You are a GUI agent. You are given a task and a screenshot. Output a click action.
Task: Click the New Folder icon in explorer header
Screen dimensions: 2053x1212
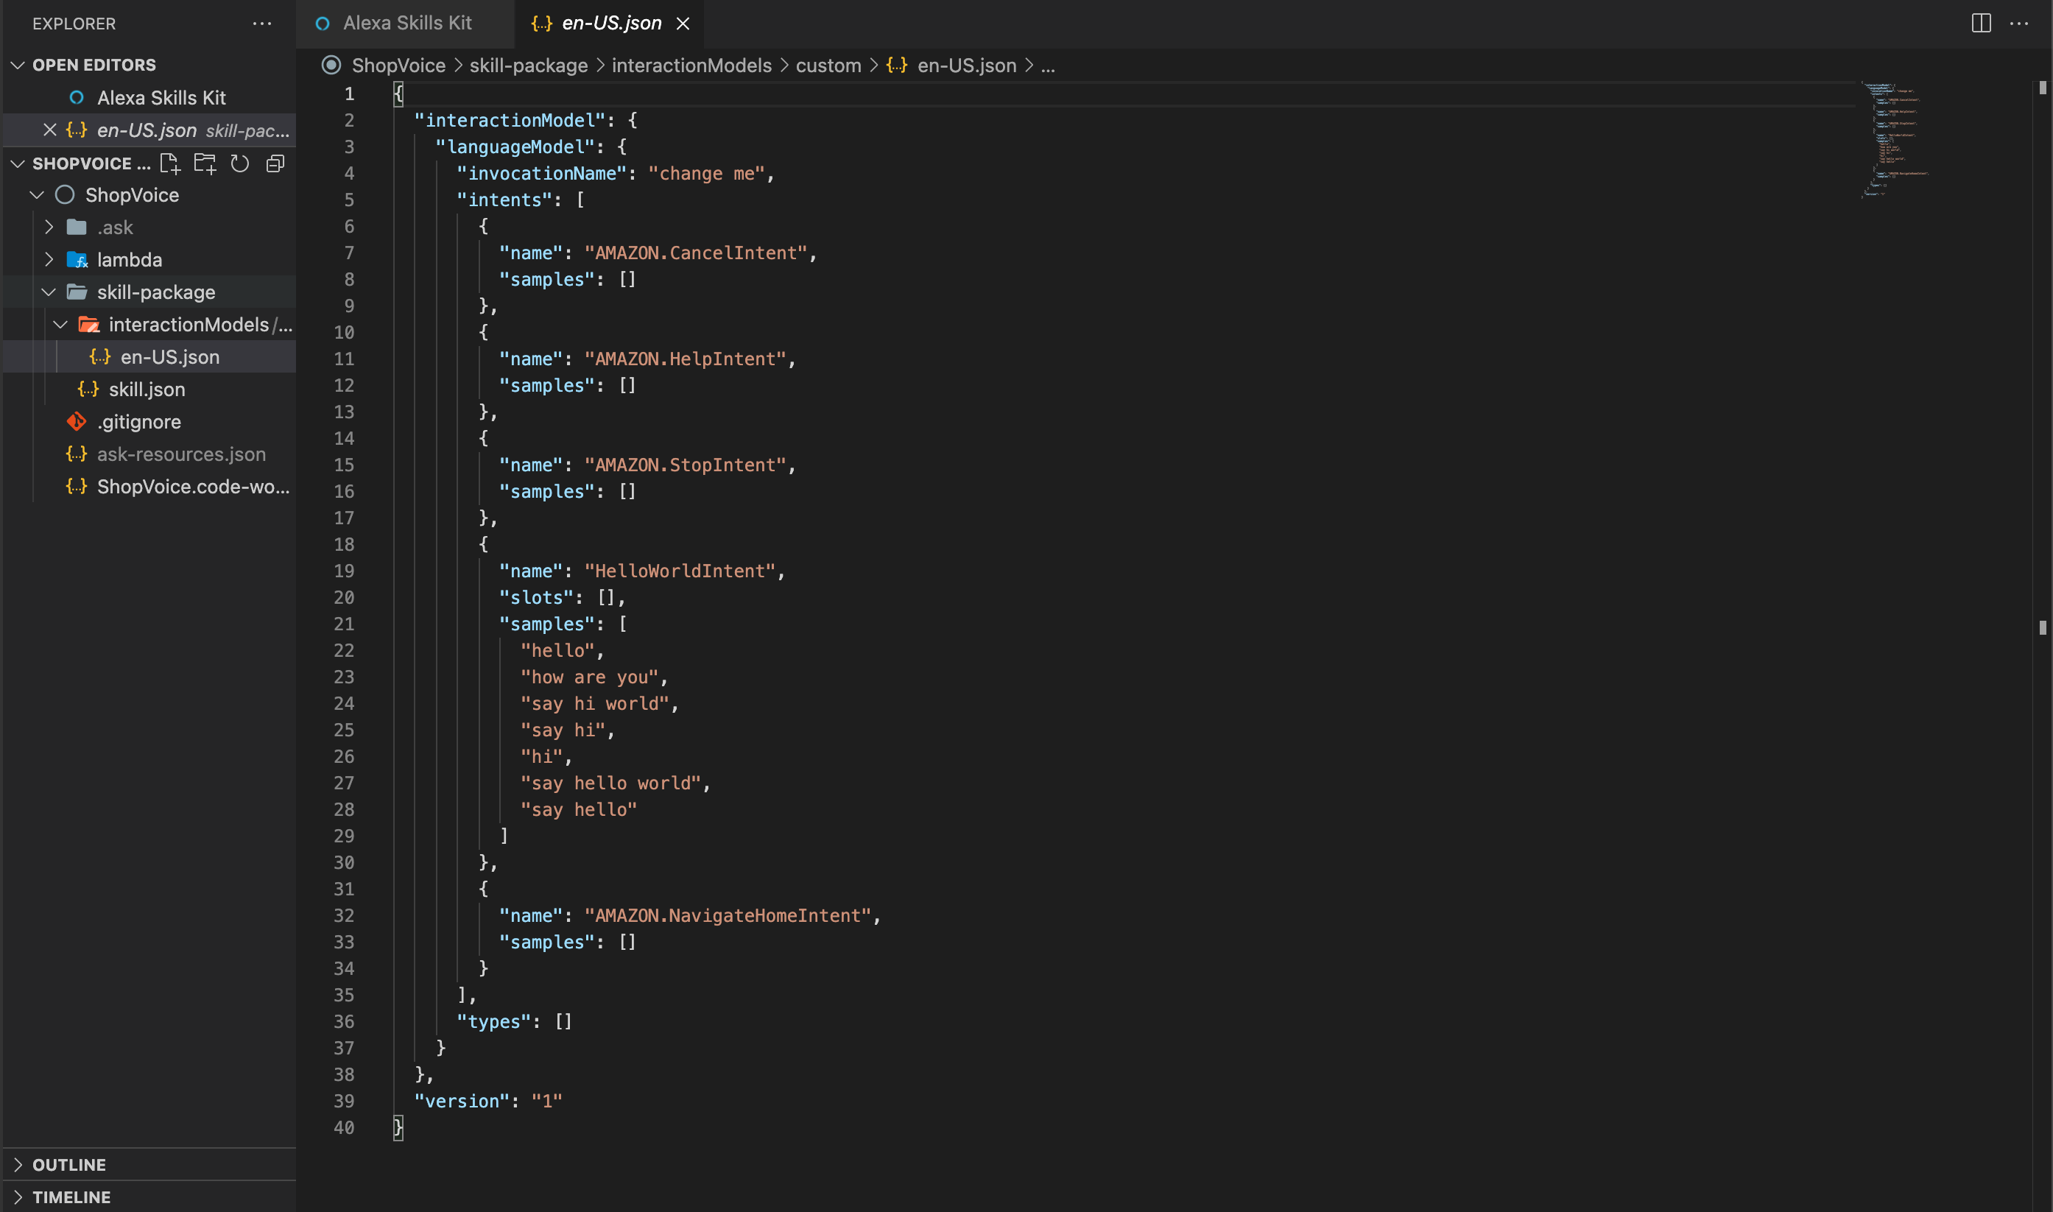pos(205,163)
